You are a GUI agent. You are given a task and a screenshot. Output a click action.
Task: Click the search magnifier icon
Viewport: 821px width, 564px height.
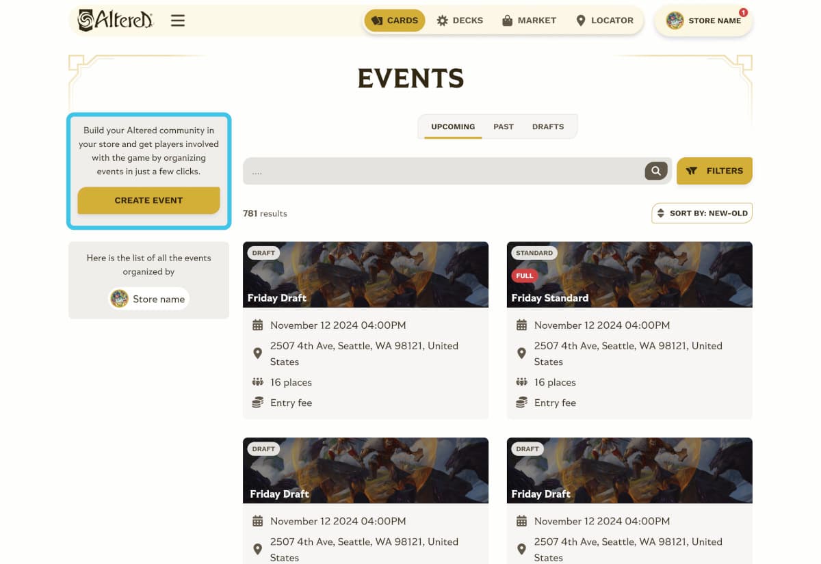(x=655, y=171)
